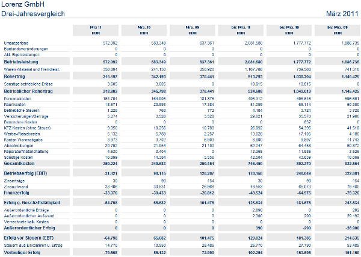Click the 'Kosten Warenabgabe' row label
The height and width of the screenshot is (257, 361).
point(23,140)
